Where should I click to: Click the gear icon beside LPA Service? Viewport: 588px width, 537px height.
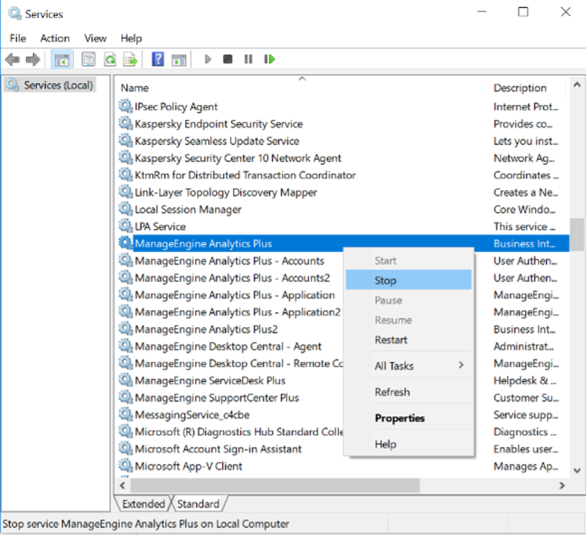126,226
